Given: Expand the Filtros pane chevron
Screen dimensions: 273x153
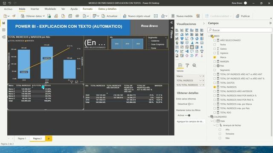Looking at the screenshot, I should [171, 23].
